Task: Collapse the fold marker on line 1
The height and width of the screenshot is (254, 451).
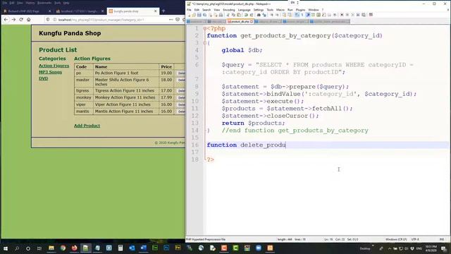Action: pos(205,28)
